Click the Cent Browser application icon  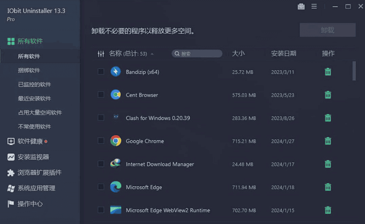116,95
